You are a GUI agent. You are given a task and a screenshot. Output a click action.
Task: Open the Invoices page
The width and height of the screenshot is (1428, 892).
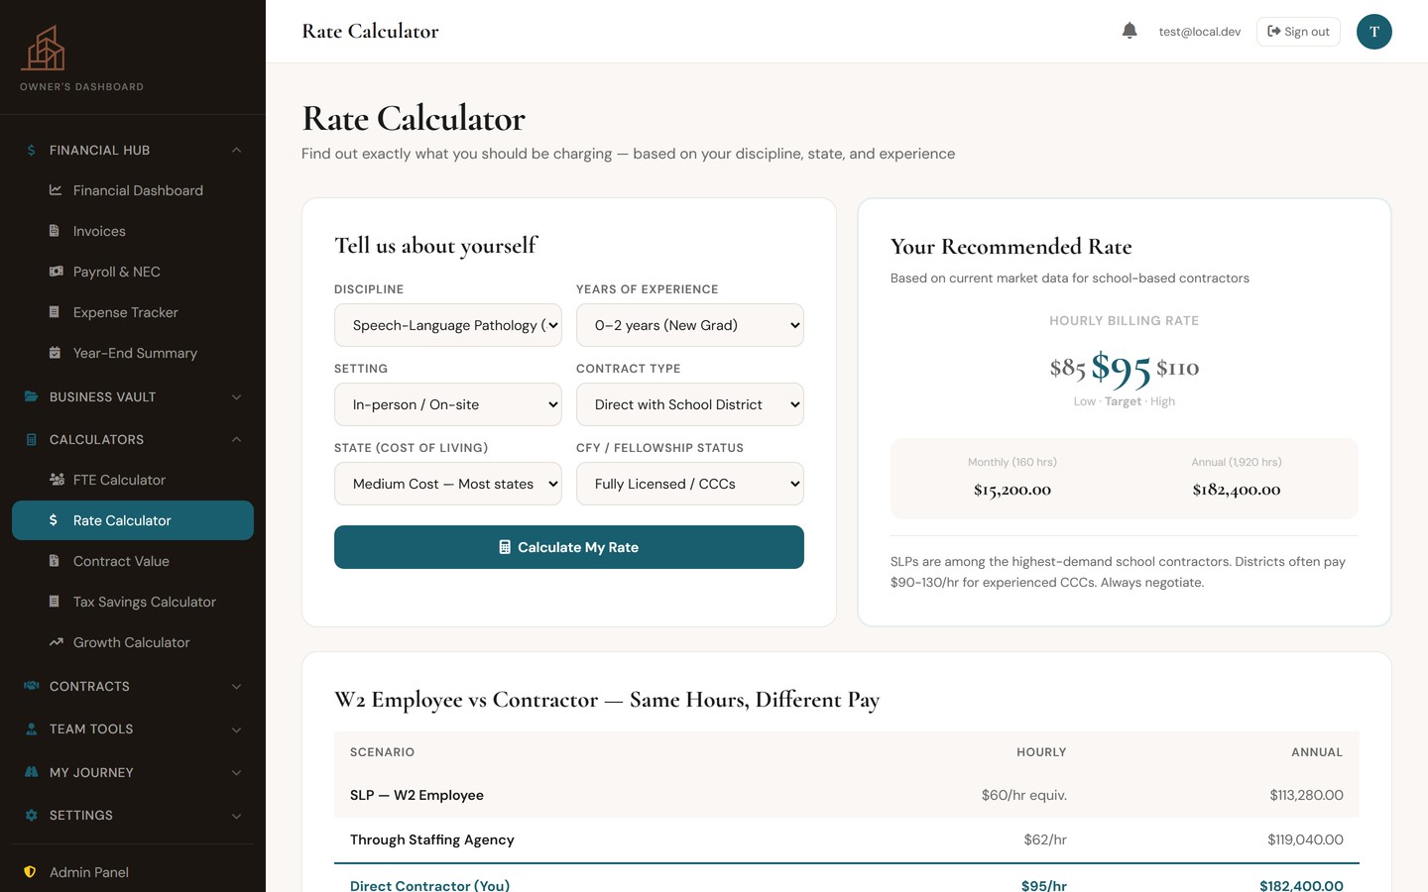[133, 231]
